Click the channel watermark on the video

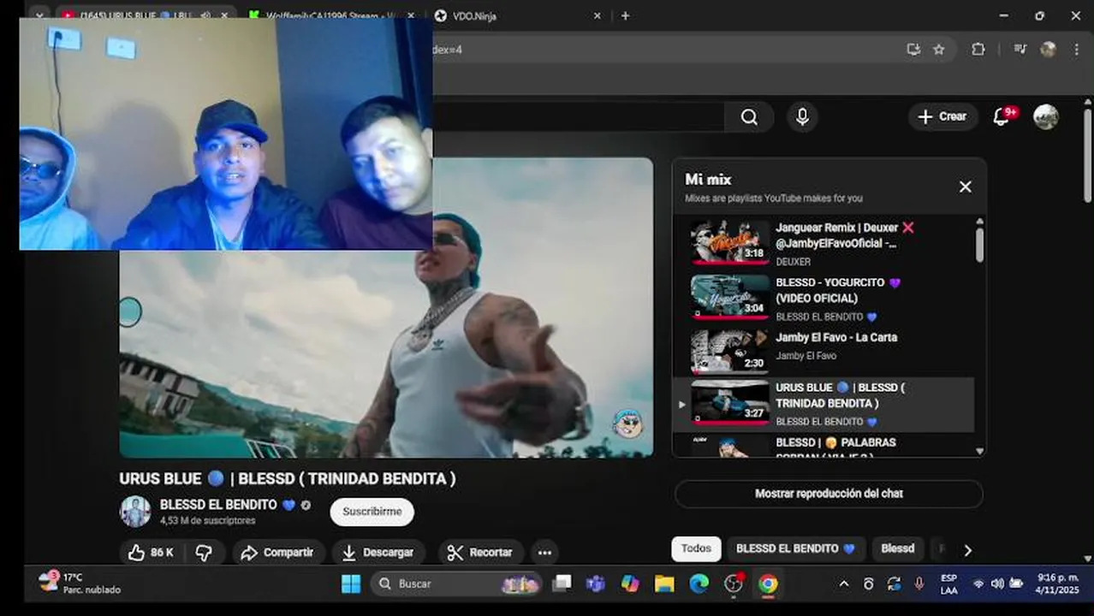[627, 423]
